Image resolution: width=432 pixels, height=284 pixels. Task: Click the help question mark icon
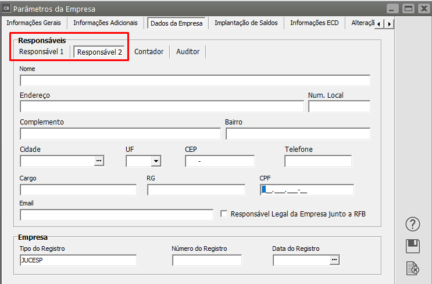click(x=412, y=225)
